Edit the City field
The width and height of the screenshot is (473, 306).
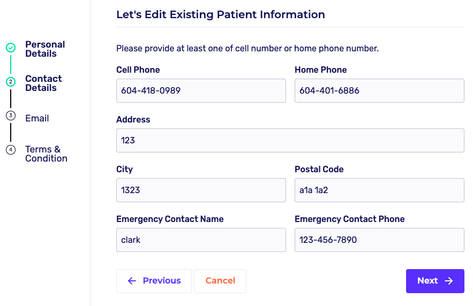201,190
